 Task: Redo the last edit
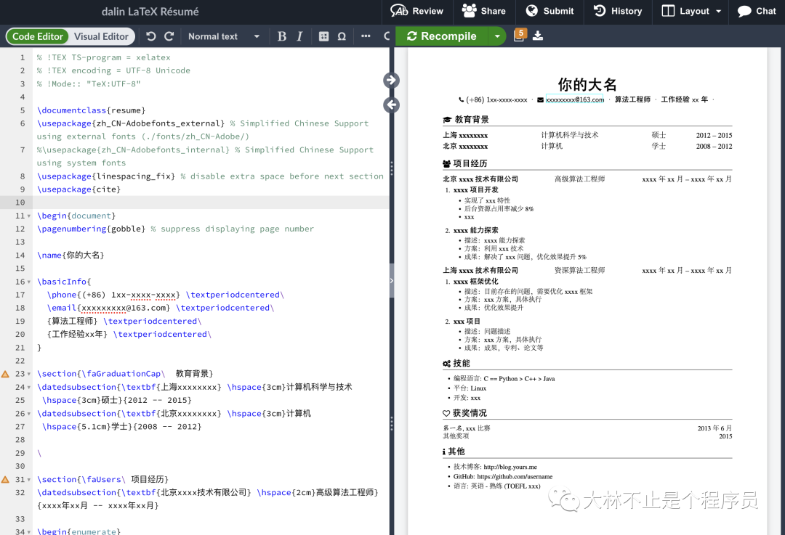point(169,36)
